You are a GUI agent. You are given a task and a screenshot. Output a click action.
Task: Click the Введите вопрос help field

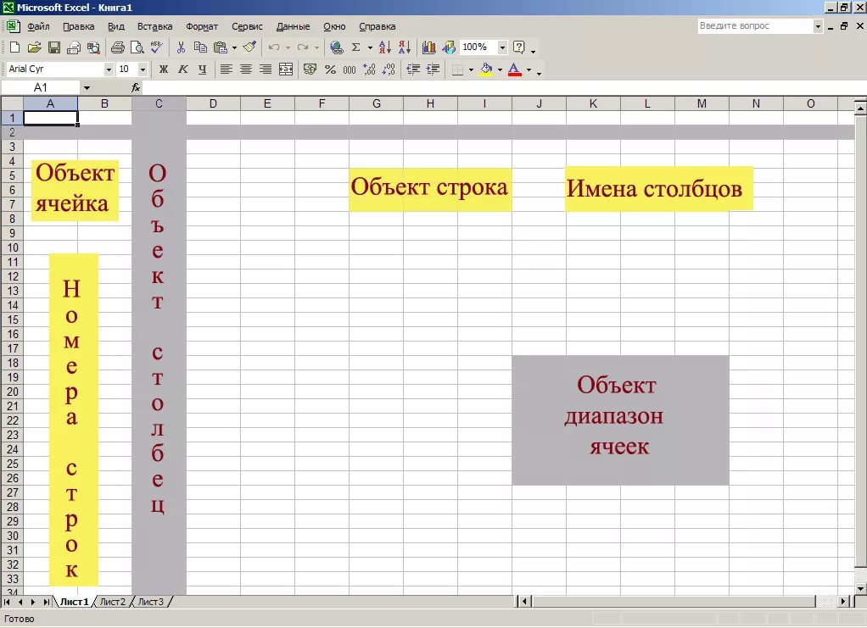(x=755, y=26)
